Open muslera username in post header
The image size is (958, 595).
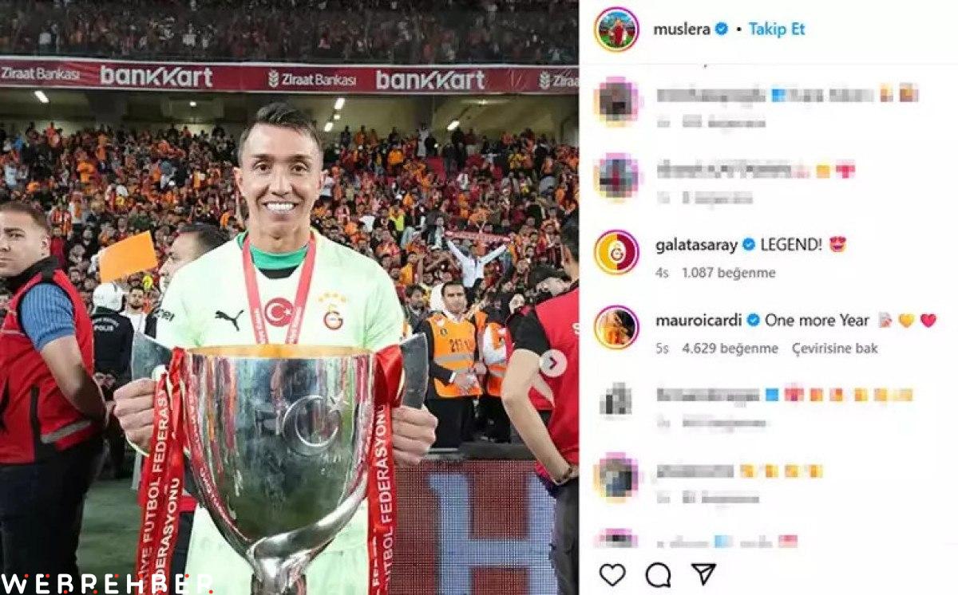[682, 30]
